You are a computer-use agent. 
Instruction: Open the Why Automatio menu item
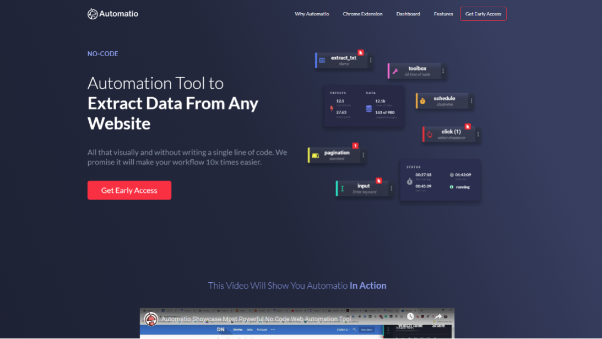pos(312,14)
